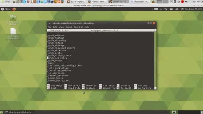Screen dimensions: 203x114
Task: Click the guest battery status icon
Action: 171,9
